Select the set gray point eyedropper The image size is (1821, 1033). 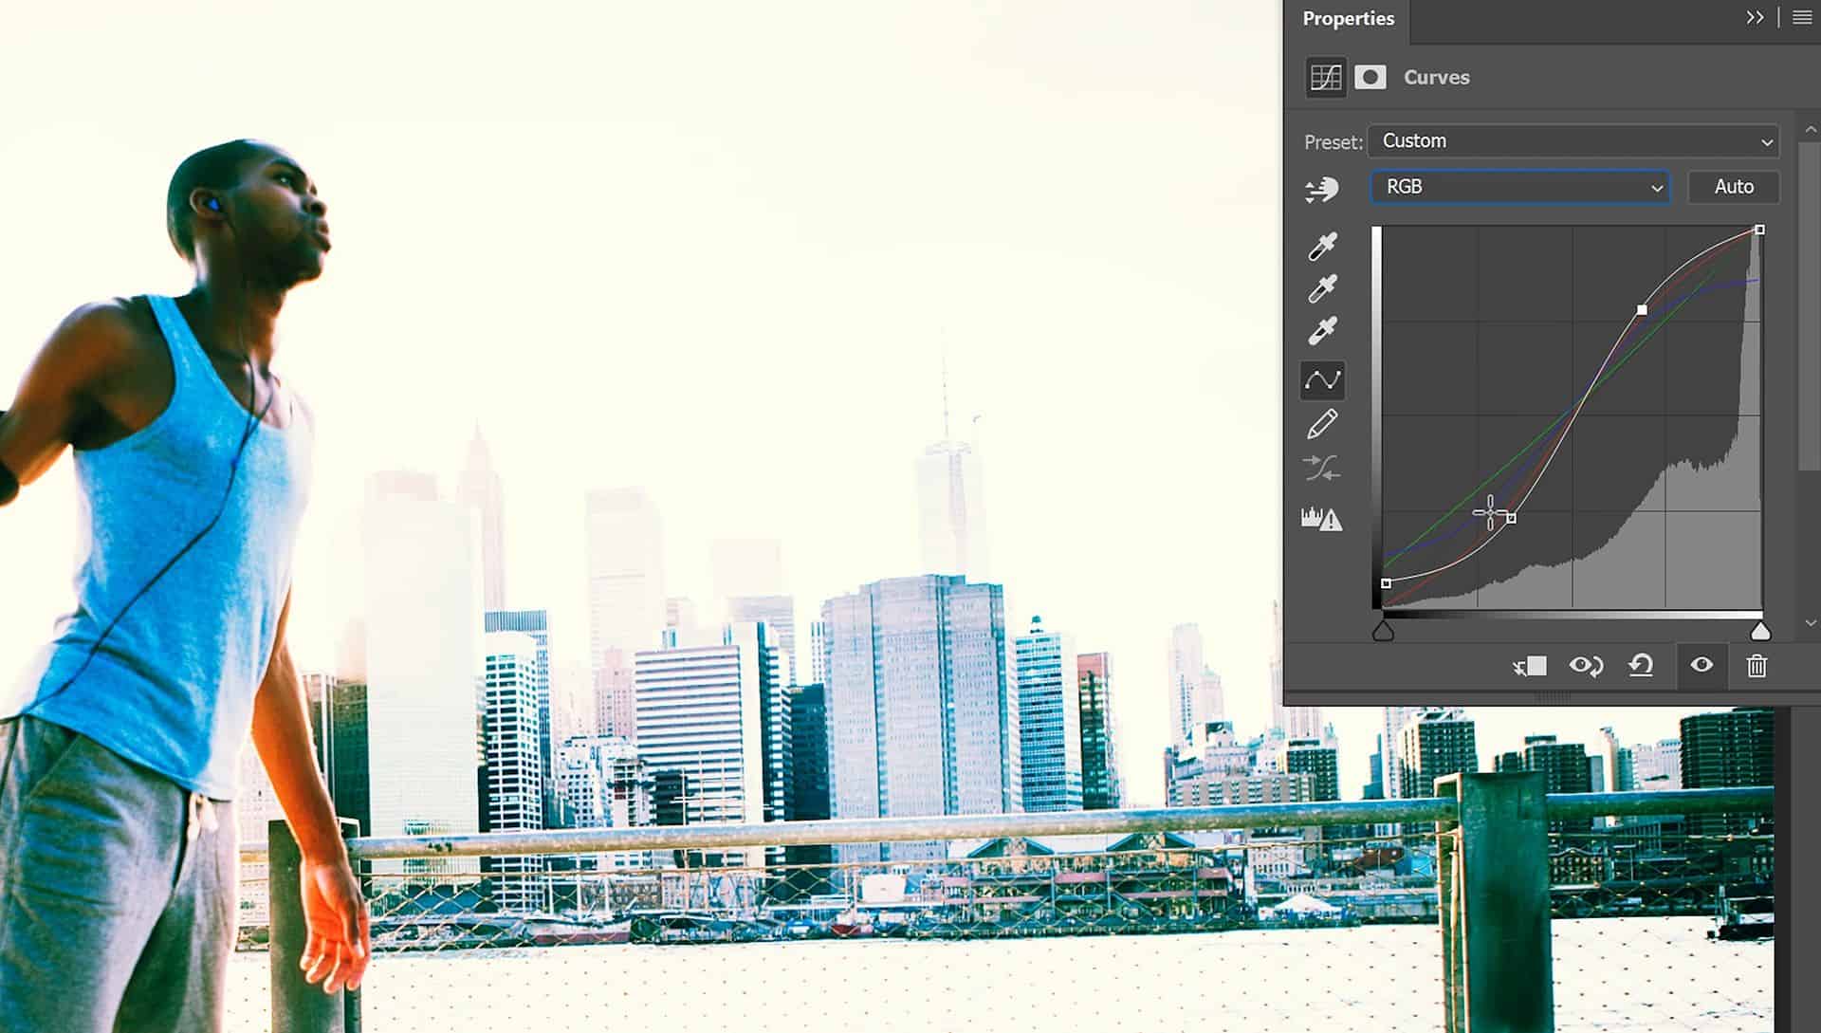click(x=1322, y=288)
